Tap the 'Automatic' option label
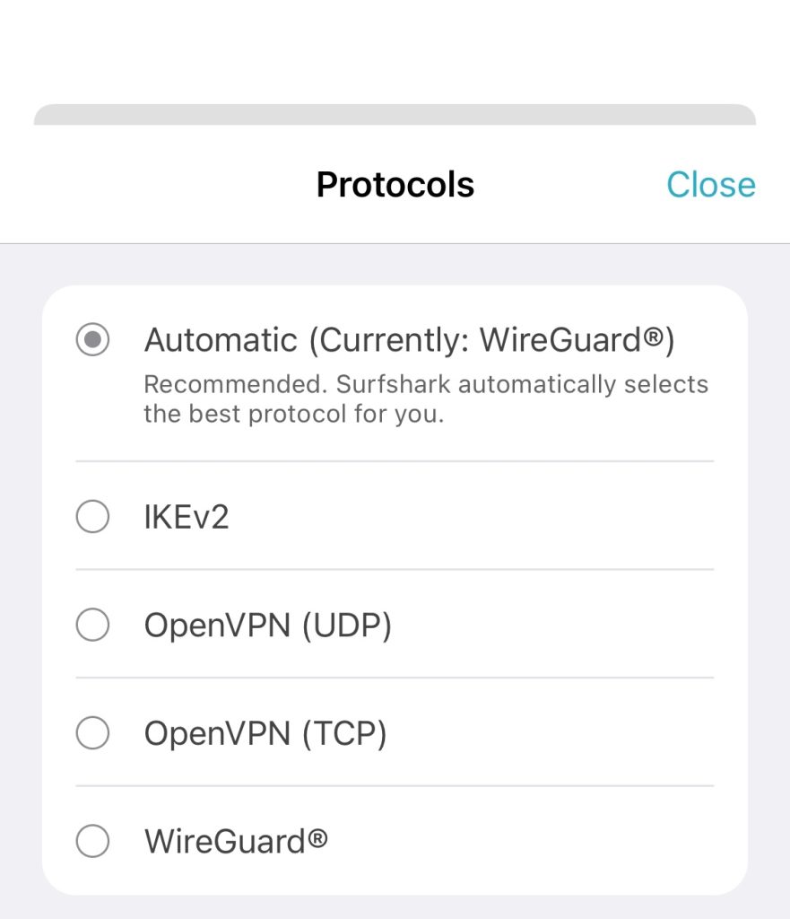The height and width of the screenshot is (919, 790). click(220, 340)
